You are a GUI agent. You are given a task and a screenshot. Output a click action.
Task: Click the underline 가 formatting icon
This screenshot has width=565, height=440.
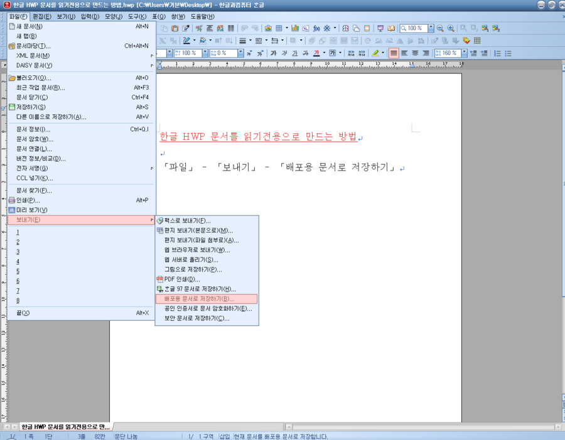tap(295, 53)
